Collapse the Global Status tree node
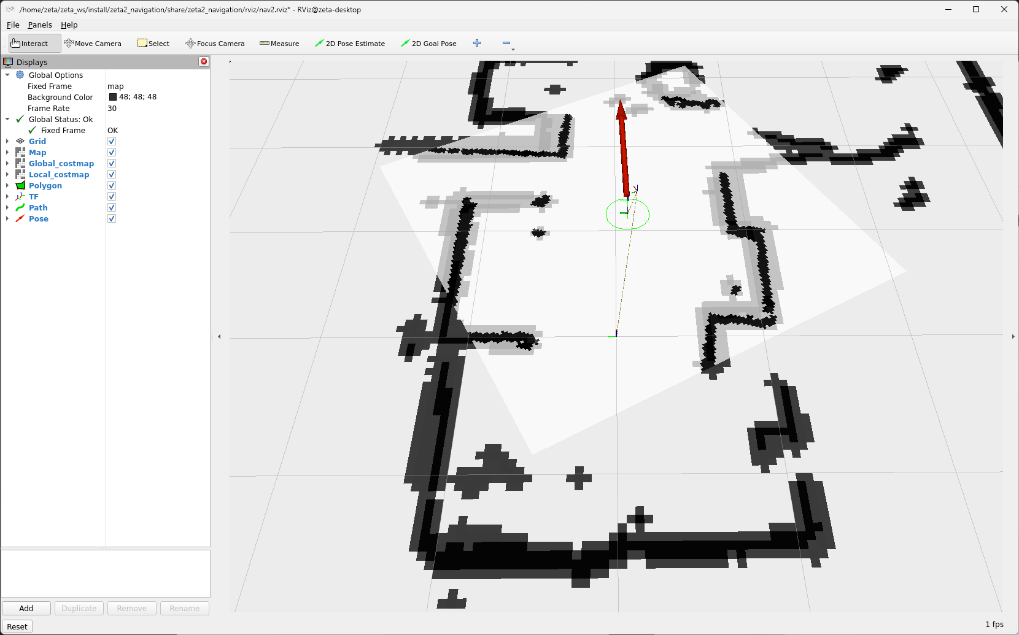 [7, 119]
